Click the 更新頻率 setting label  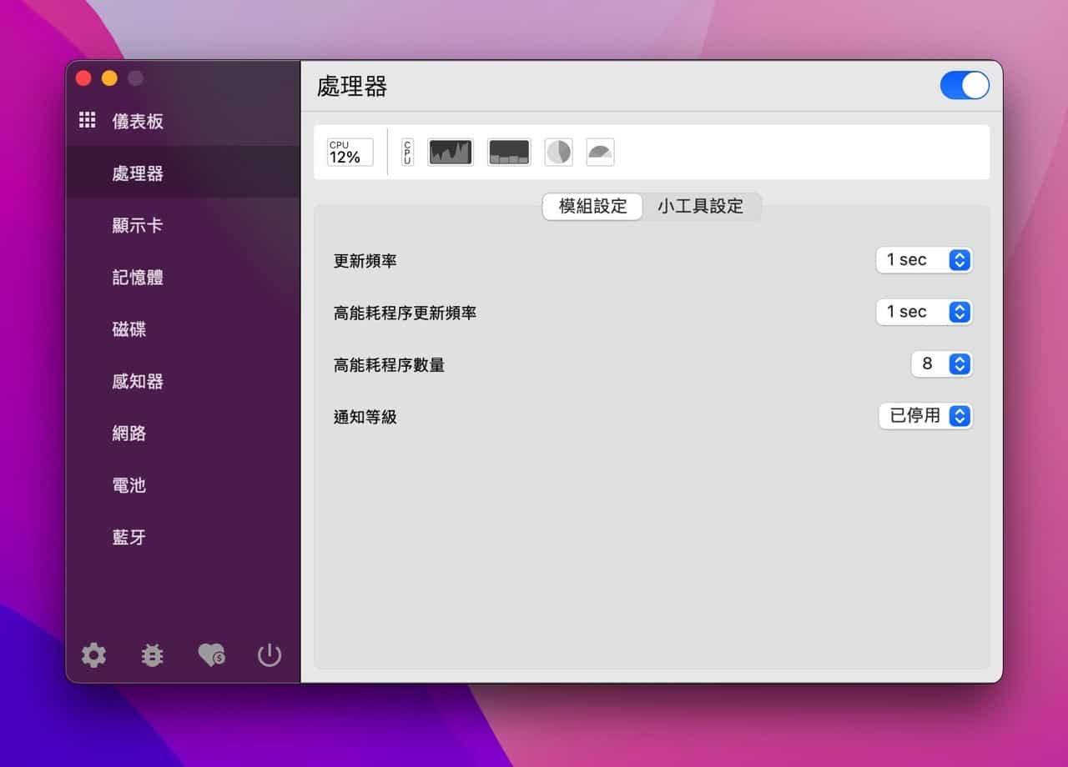click(x=365, y=261)
